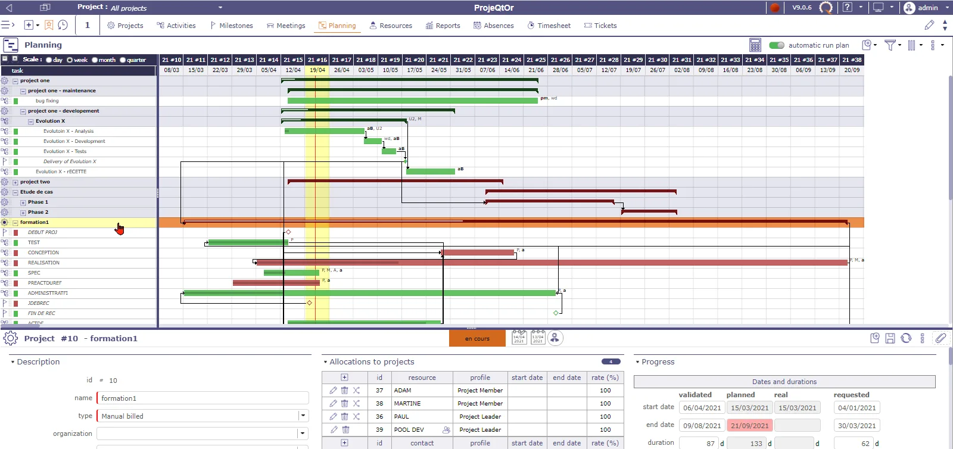
Task: Delete the MARTINE allocation with its trash icon
Action: [x=344, y=404]
